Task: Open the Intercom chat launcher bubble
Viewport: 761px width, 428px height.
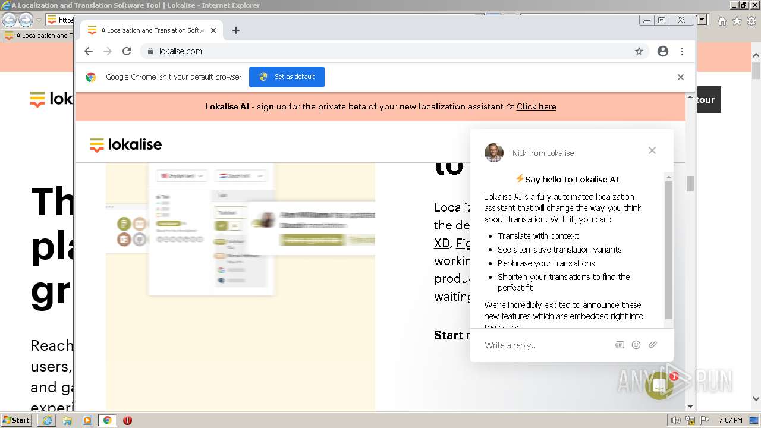Action: [x=659, y=386]
